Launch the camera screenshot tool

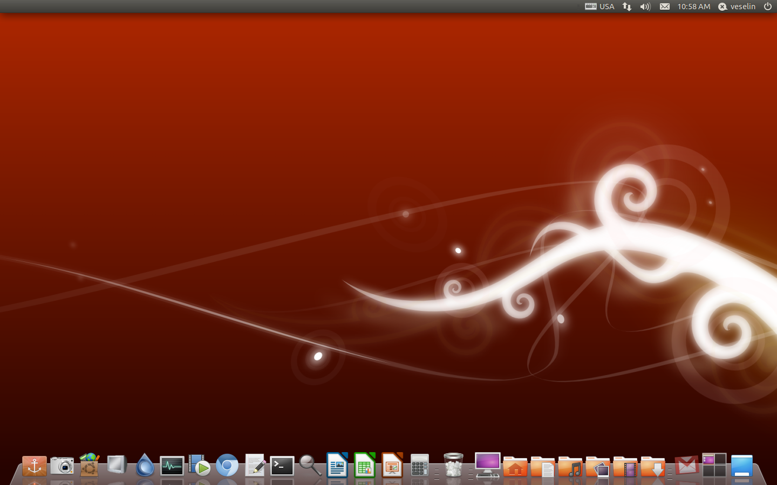(62, 466)
